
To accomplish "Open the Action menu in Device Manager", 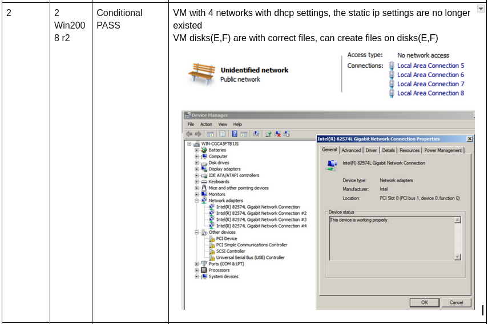I will click(x=206, y=124).
